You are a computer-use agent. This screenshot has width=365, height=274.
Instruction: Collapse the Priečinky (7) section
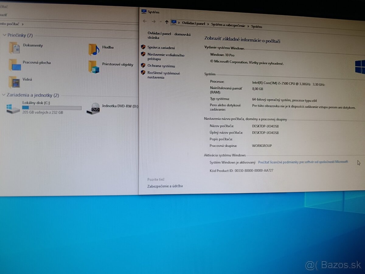4,35
